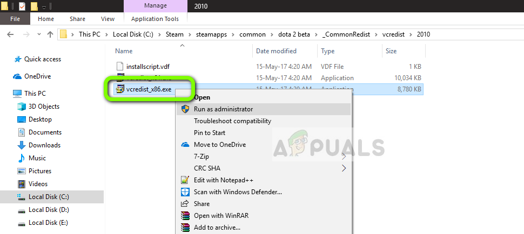Open the Quick Access Toolbar customize dropdown

point(44,7)
